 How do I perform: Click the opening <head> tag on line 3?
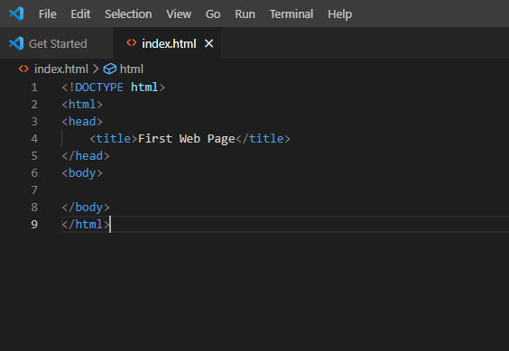[x=82, y=122]
